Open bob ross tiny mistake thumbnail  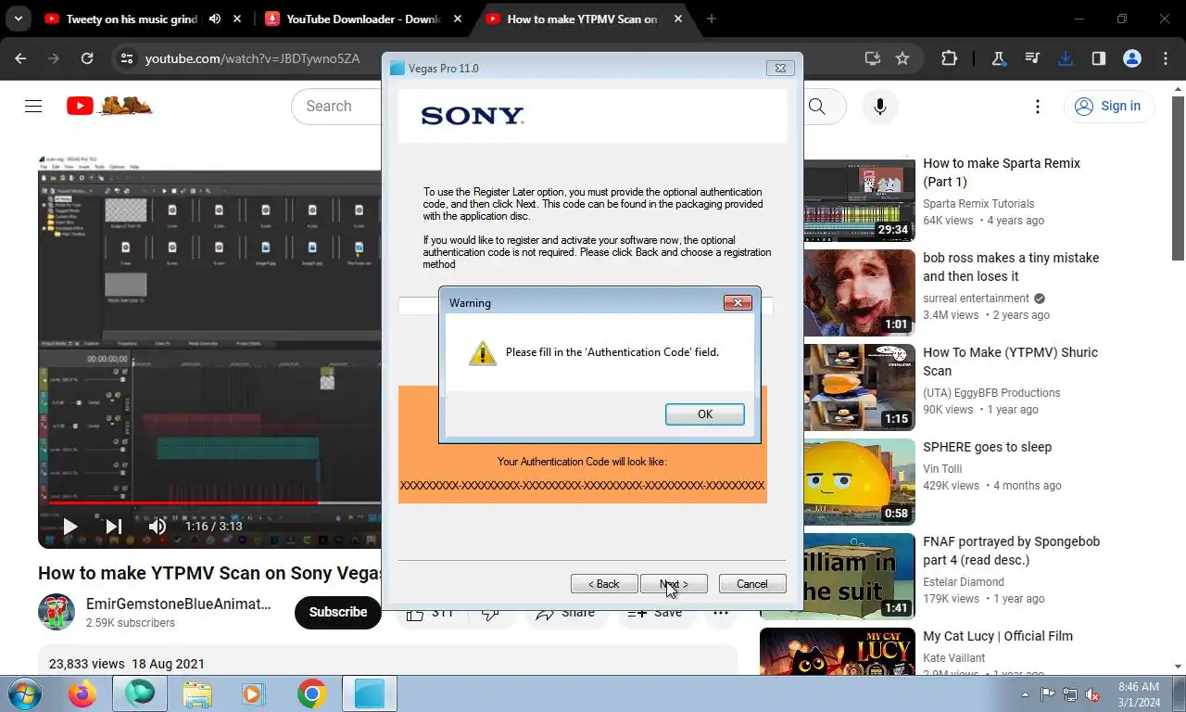point(859,293)
